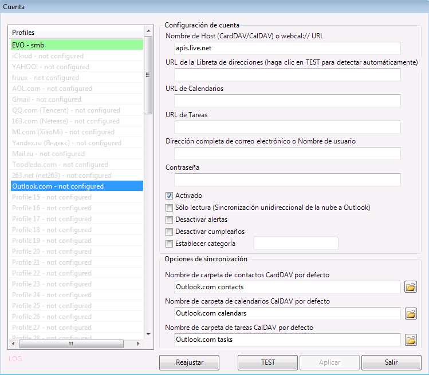Viewport: 429px width, 375px height.
Task: Select YAHOO! - not configured profile
Action: tap(77, 67)
